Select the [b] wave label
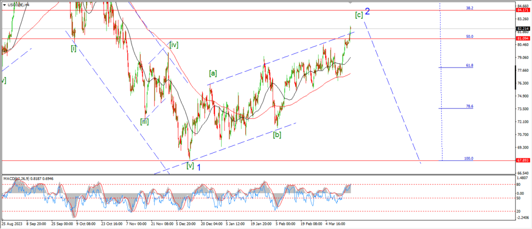The image size is (532, 229). tap(278, 134)
